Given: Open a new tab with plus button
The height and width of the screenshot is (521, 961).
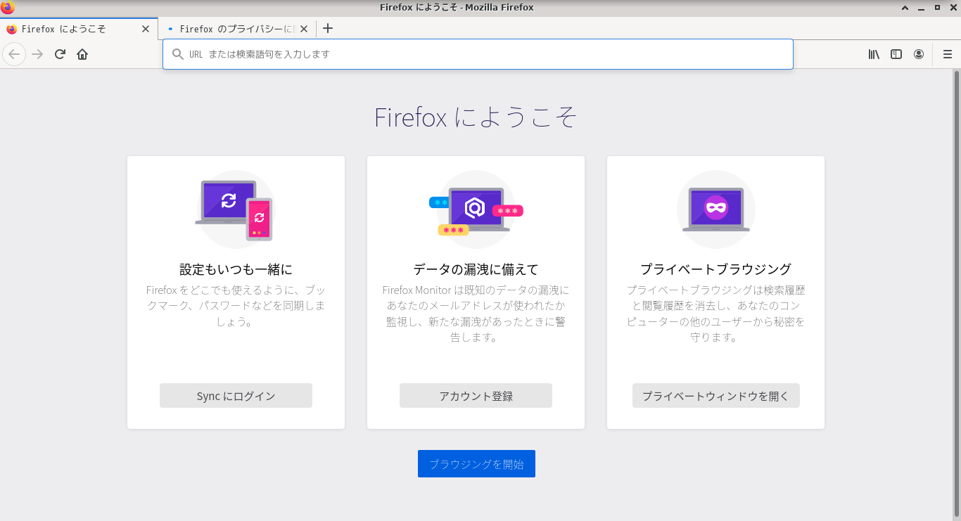Looking at the screenshot, I should click(x=327, y=29).
